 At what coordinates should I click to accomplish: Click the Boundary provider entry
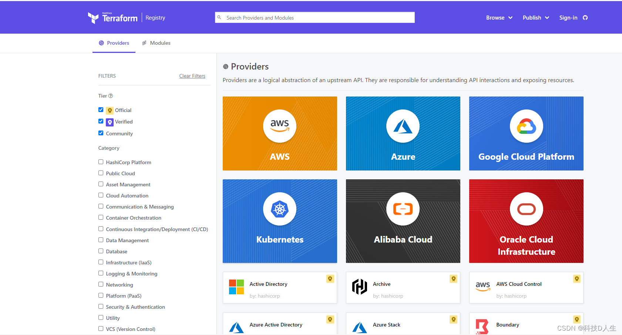pyautogui.click(x=507, y=325)
